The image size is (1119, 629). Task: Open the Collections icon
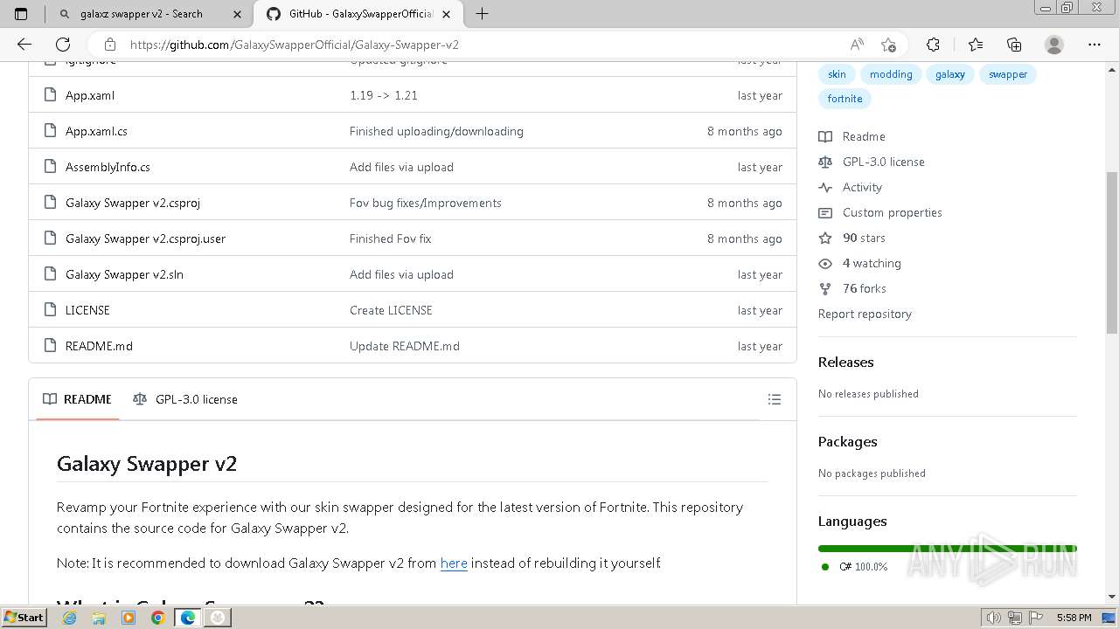1014,45
